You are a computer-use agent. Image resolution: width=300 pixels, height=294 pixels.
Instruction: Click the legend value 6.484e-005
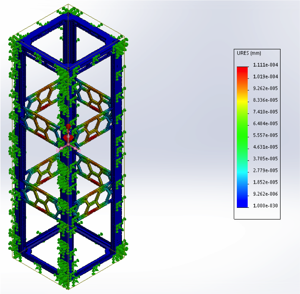pyautogui.click(x=265, y=123)
